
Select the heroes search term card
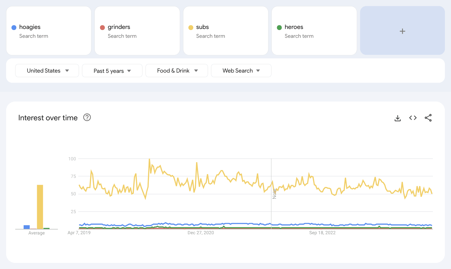coord(314,31)
